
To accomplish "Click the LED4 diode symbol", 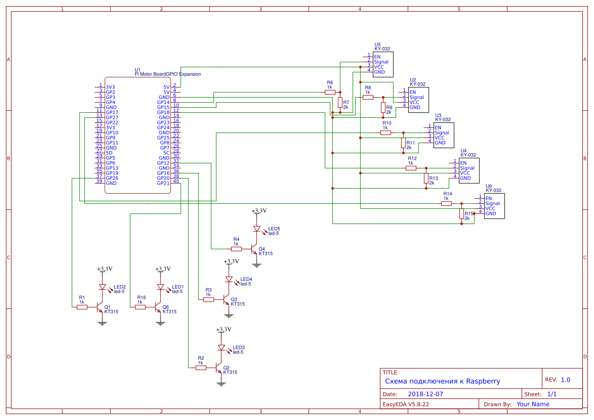I will click(229, 279).
